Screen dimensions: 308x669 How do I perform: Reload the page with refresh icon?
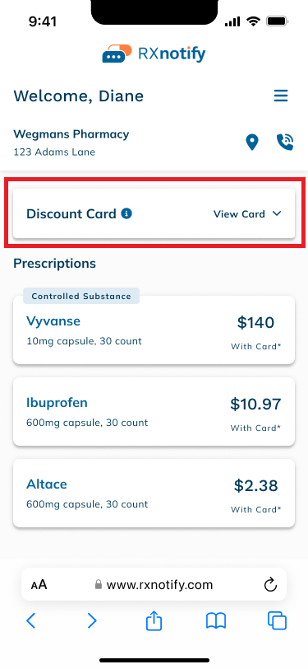click(270, 584)
